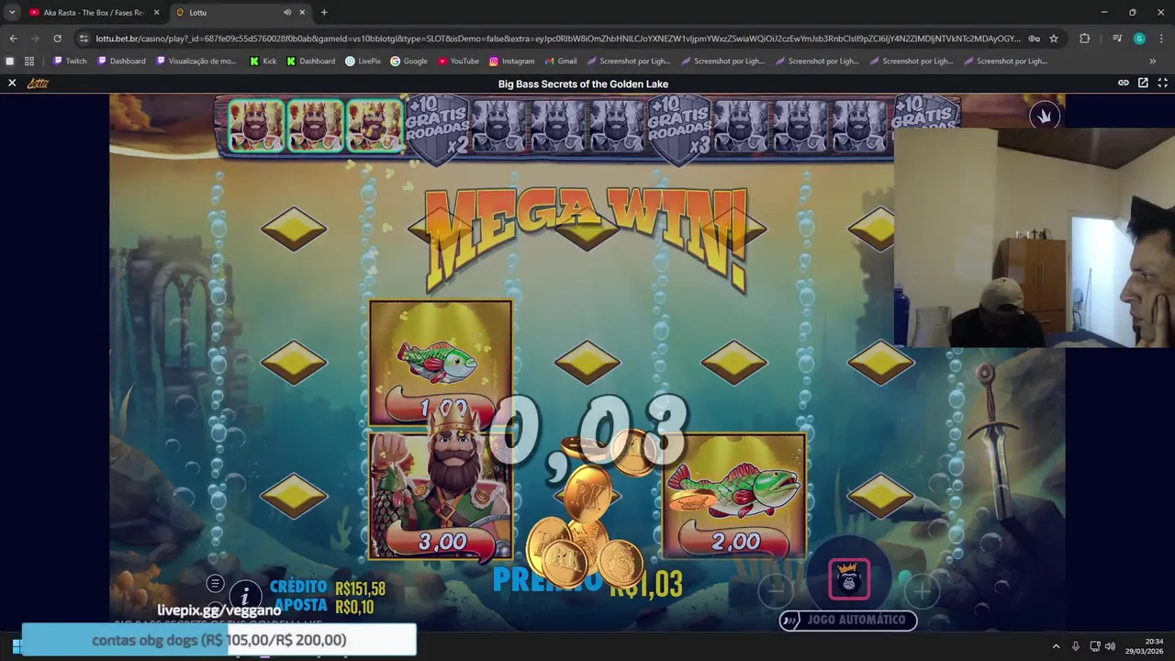Open the media control icon in toolbar
Viewport: 1175px width, 661px height.
click(1117, 39)
